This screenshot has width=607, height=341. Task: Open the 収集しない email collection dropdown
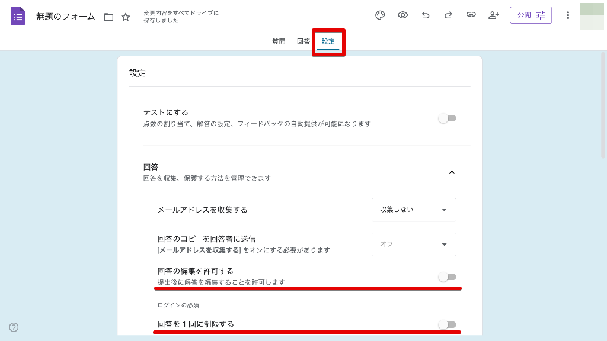click(x=414, y=210)
